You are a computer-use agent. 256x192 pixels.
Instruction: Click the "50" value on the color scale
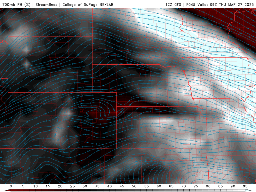coord(134,186)
